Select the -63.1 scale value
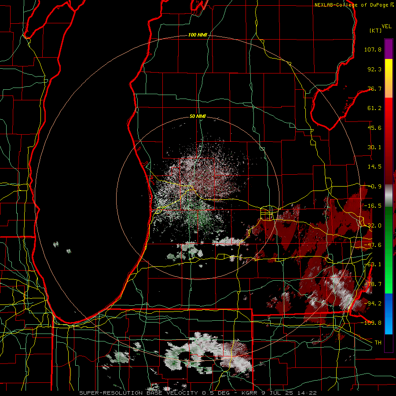396x396 pixels. (x=373, y=264)
